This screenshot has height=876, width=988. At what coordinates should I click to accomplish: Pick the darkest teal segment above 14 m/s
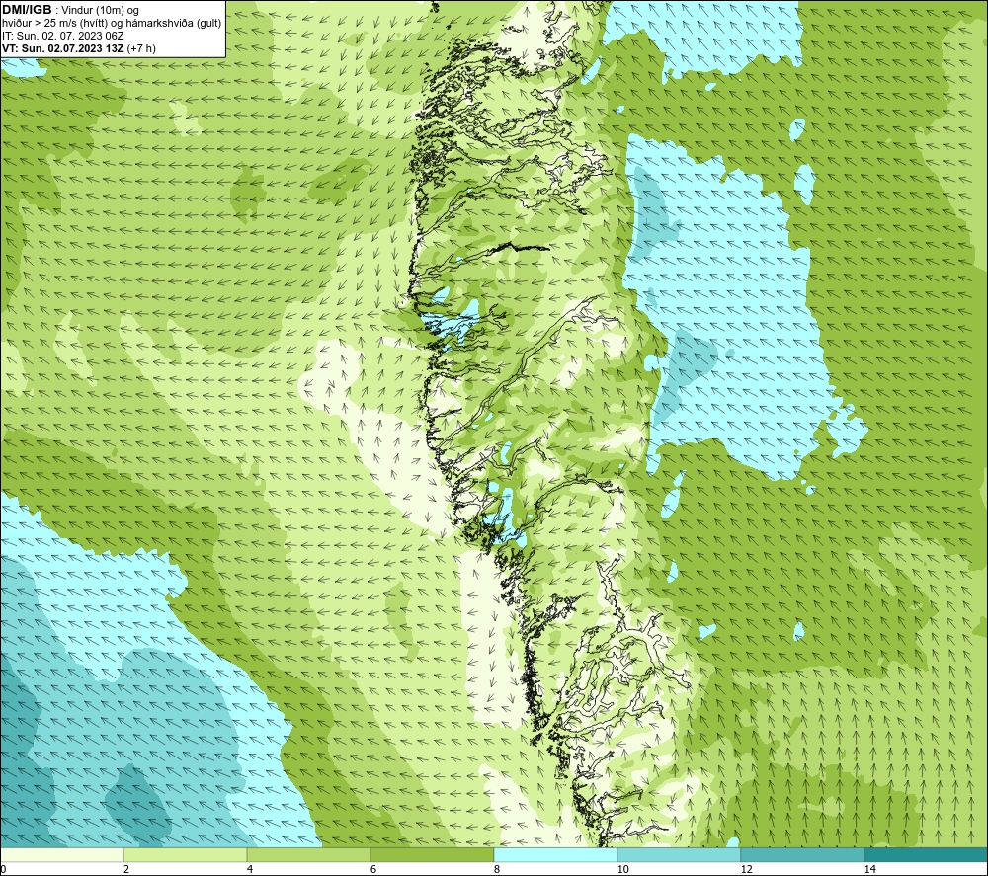point(926,854)
